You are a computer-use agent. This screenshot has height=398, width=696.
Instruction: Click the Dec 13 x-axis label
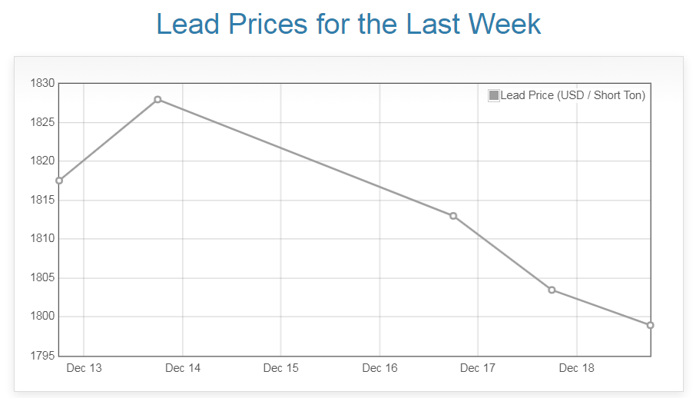pos(84,368)
